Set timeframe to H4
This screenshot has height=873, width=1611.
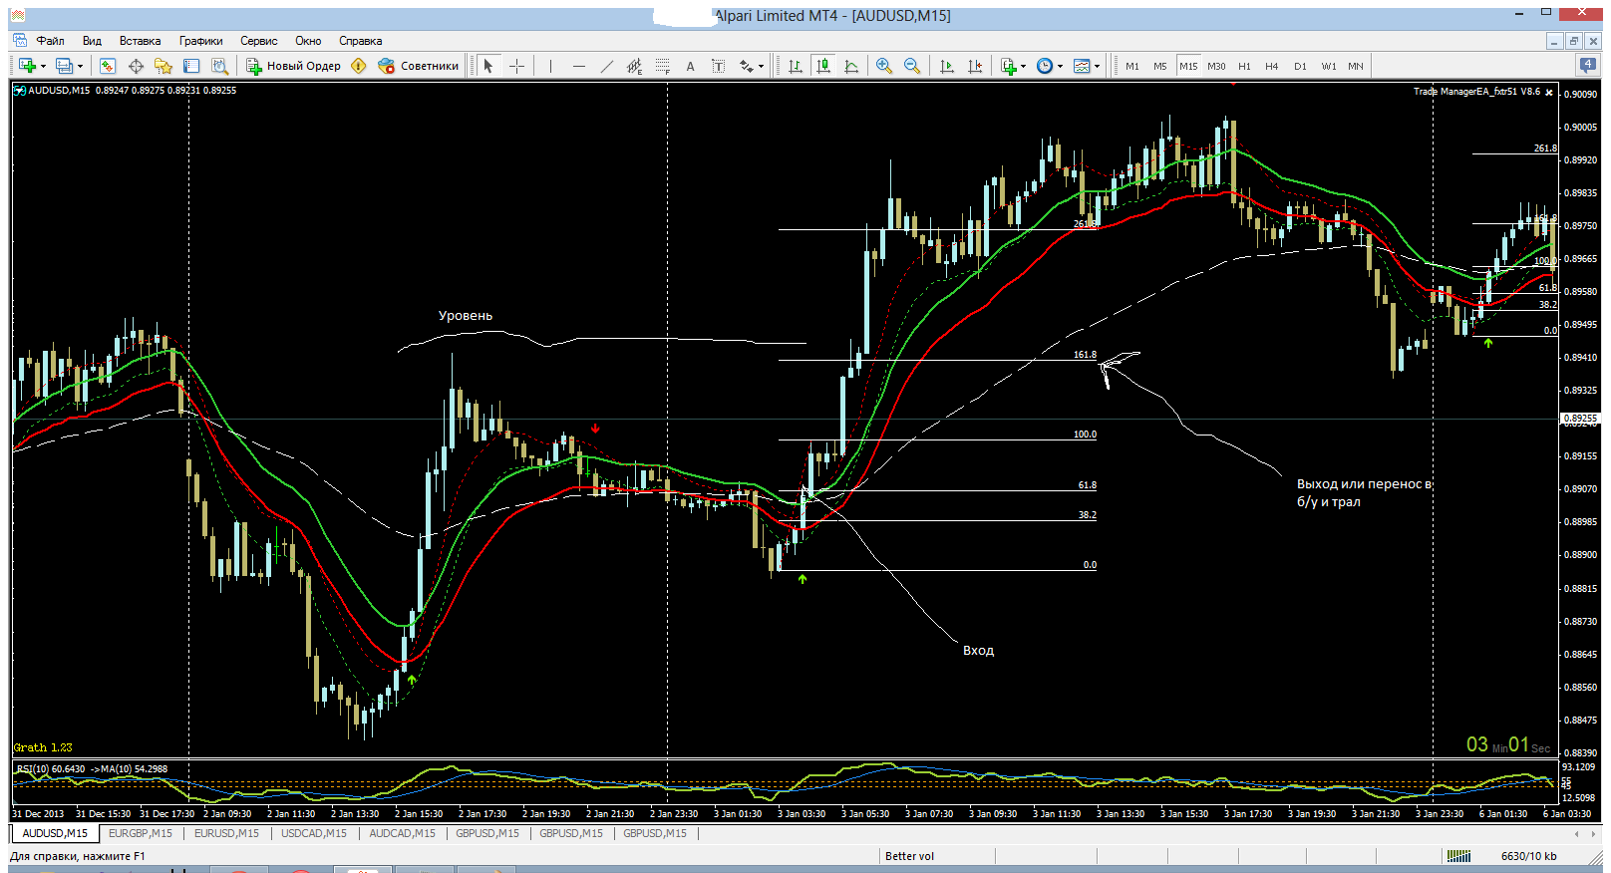pyautogui.click(x=1272, y=66)
